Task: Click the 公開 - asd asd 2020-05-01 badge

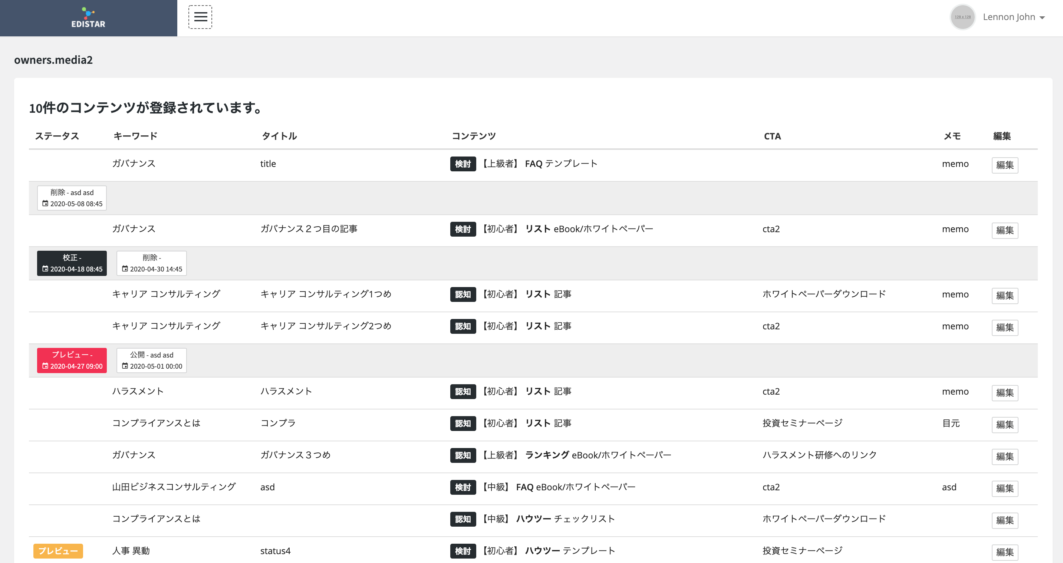Action: [x=151, y=360]
